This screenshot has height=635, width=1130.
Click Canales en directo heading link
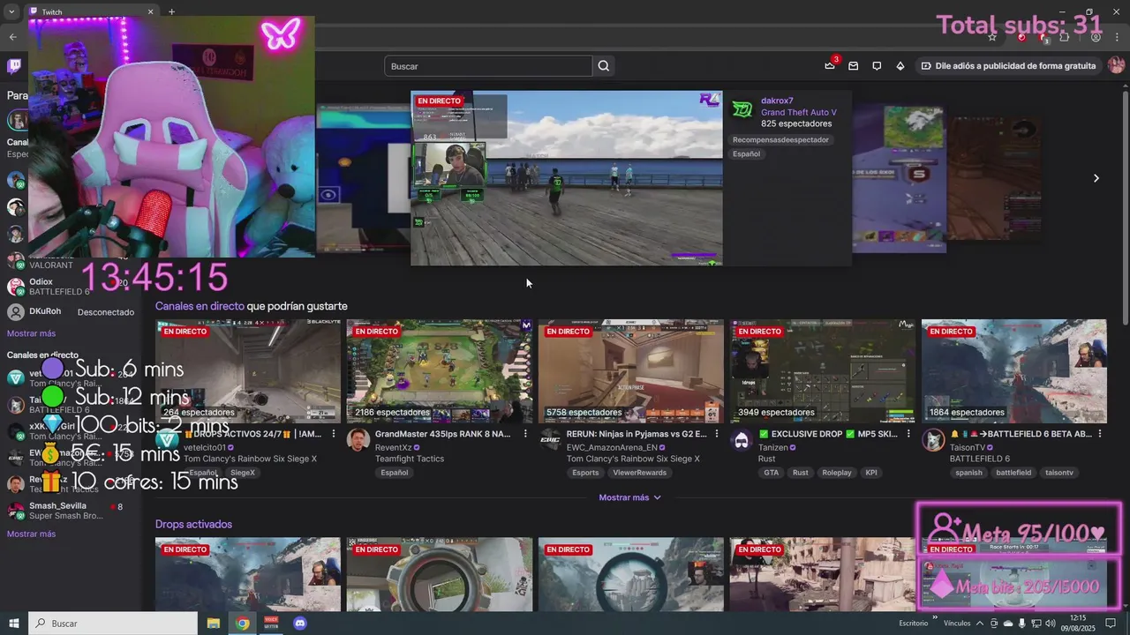click(200, 306)
